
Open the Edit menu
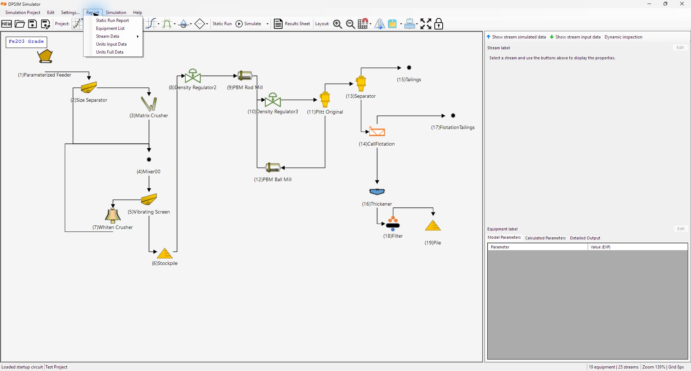[51, 13]
